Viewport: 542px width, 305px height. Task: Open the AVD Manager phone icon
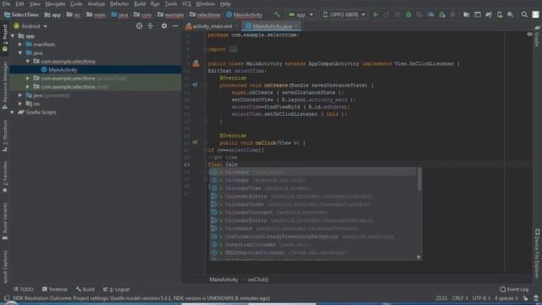[x=500, y=14]
